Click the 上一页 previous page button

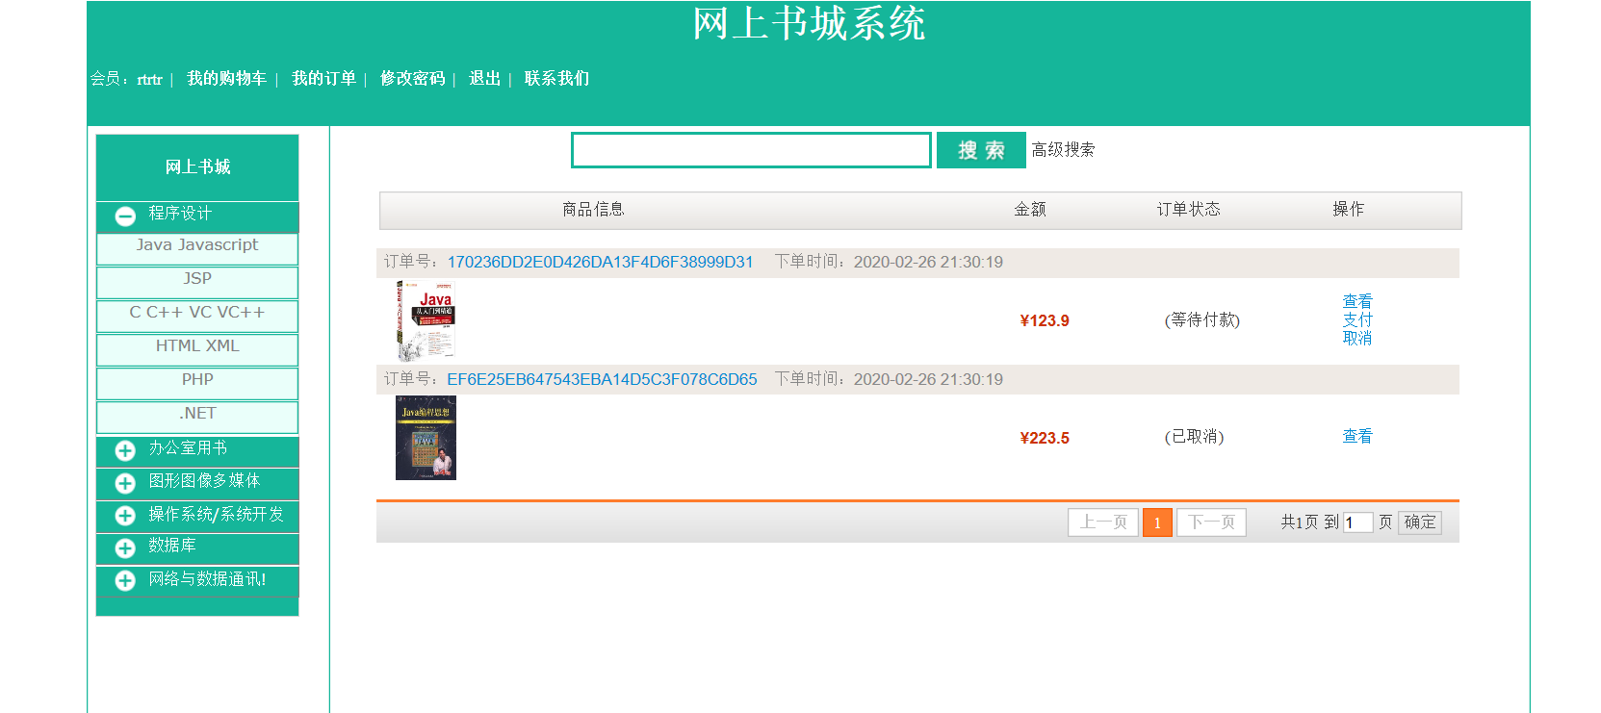pyautogui.click(x=1103, y=522)
